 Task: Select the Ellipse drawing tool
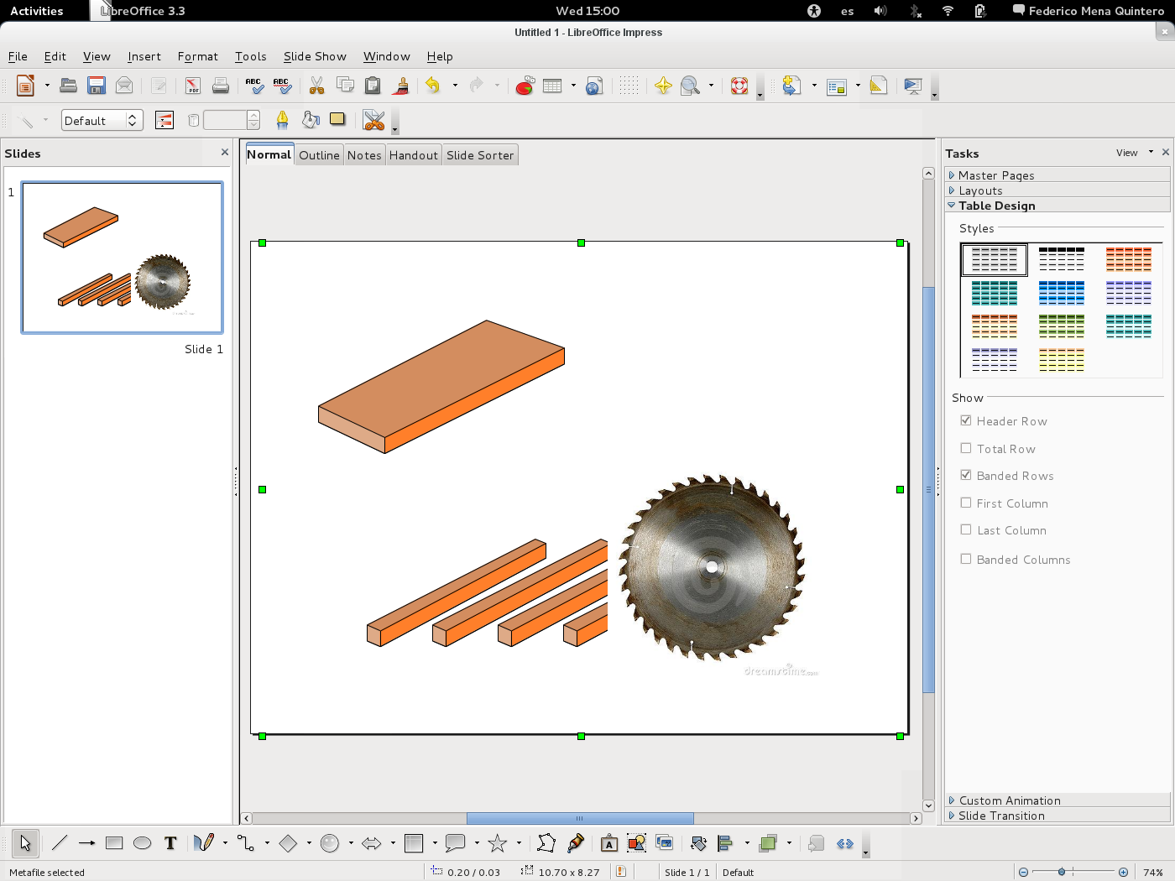click(x=142, y=843)
